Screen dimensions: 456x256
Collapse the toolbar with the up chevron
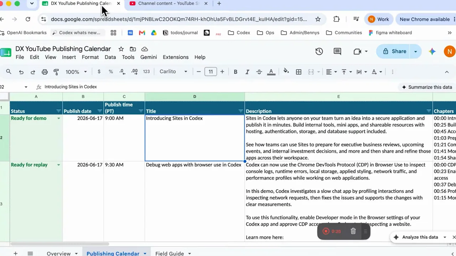(x=447, y=72)
